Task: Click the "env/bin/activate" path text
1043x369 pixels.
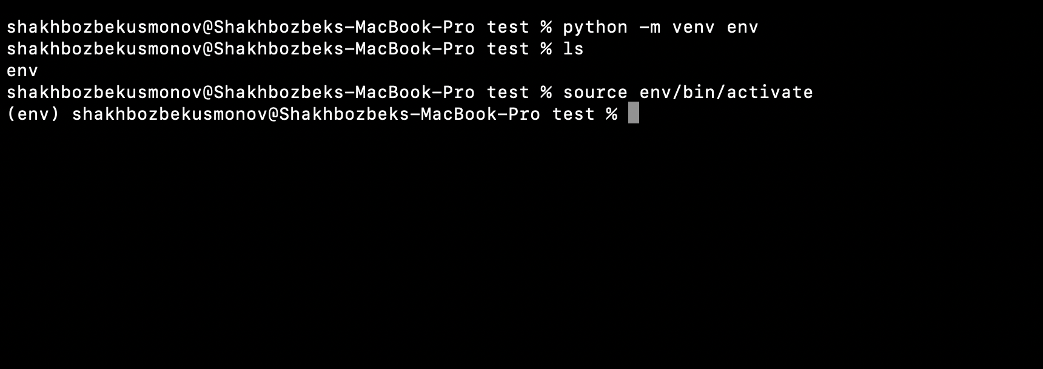Action: [726, 93]
